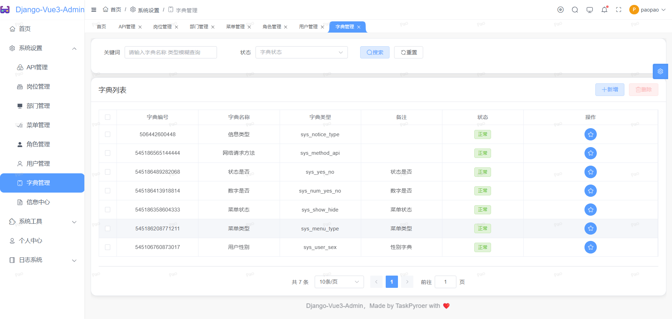672x319 pixels.
Task: Close the 部门管理 tab
Action: (213, 27)
